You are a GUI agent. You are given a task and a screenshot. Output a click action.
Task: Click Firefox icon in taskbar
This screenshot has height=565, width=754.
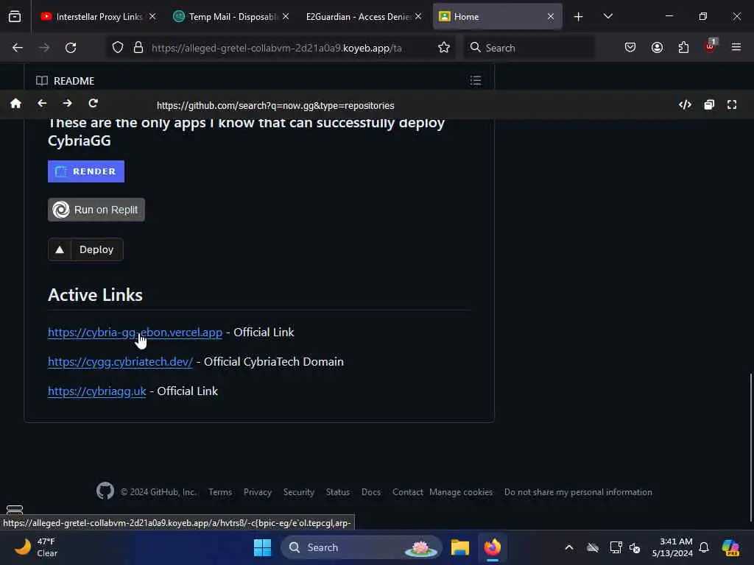point(493,547)
